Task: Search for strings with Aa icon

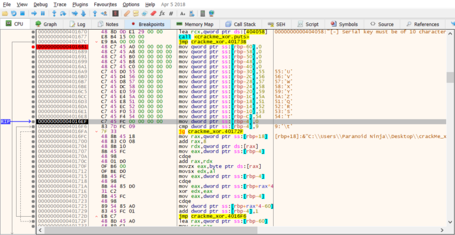Action: point(182,14)
